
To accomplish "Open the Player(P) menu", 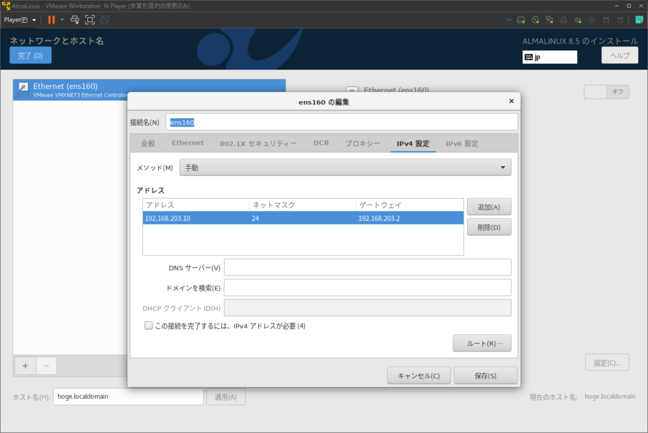I will (20, 20).
